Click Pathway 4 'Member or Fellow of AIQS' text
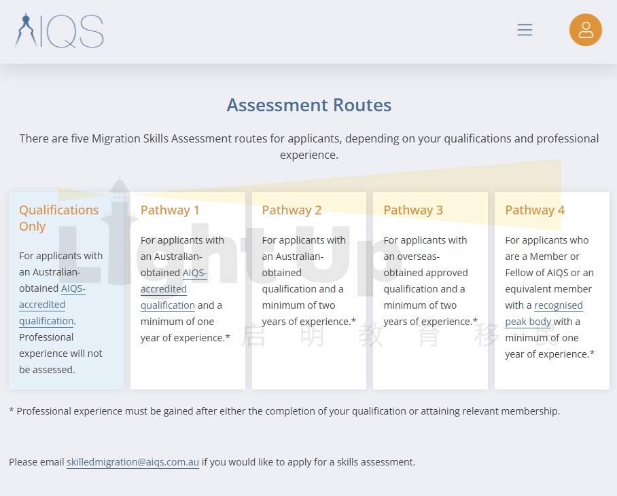617x496 pixels. pyautogui.click(x=549, y=265)
